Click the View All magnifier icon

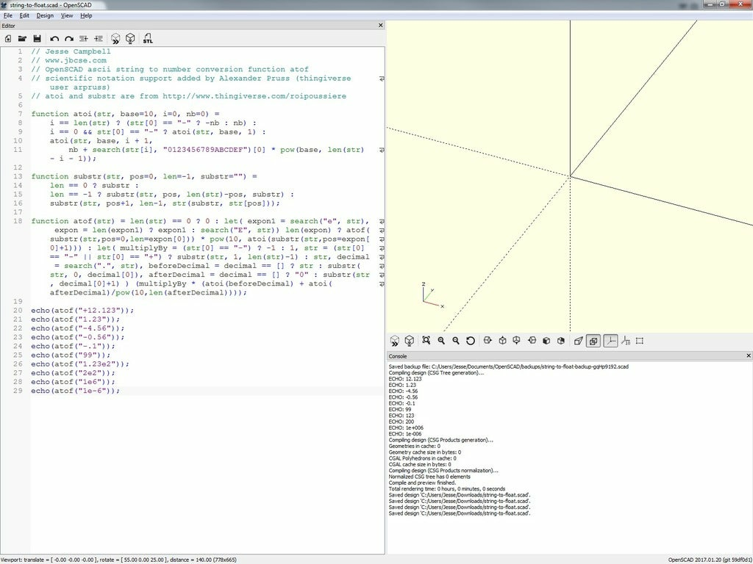(426, 340)
